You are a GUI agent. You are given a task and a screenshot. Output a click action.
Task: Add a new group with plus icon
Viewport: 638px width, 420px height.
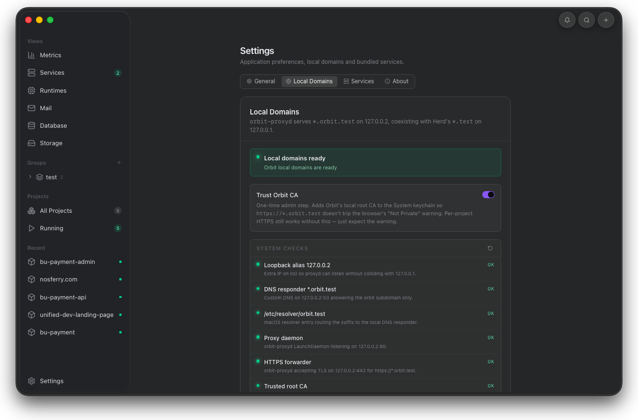tap(119, 163)
